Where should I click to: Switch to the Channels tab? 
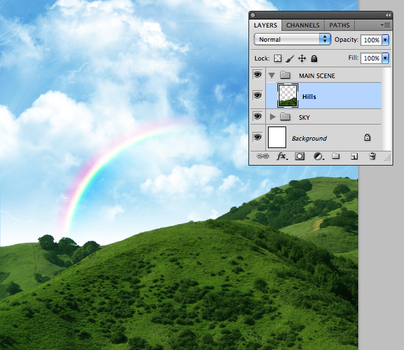(303, 25)
